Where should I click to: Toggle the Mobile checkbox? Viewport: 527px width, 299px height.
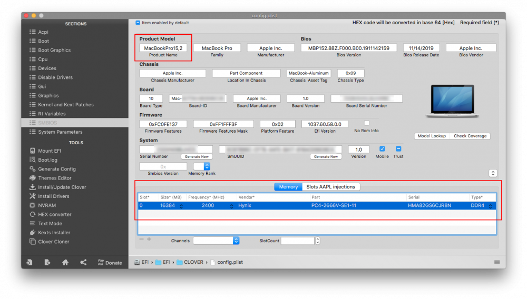pyautogui.click(x=382, y=148)
